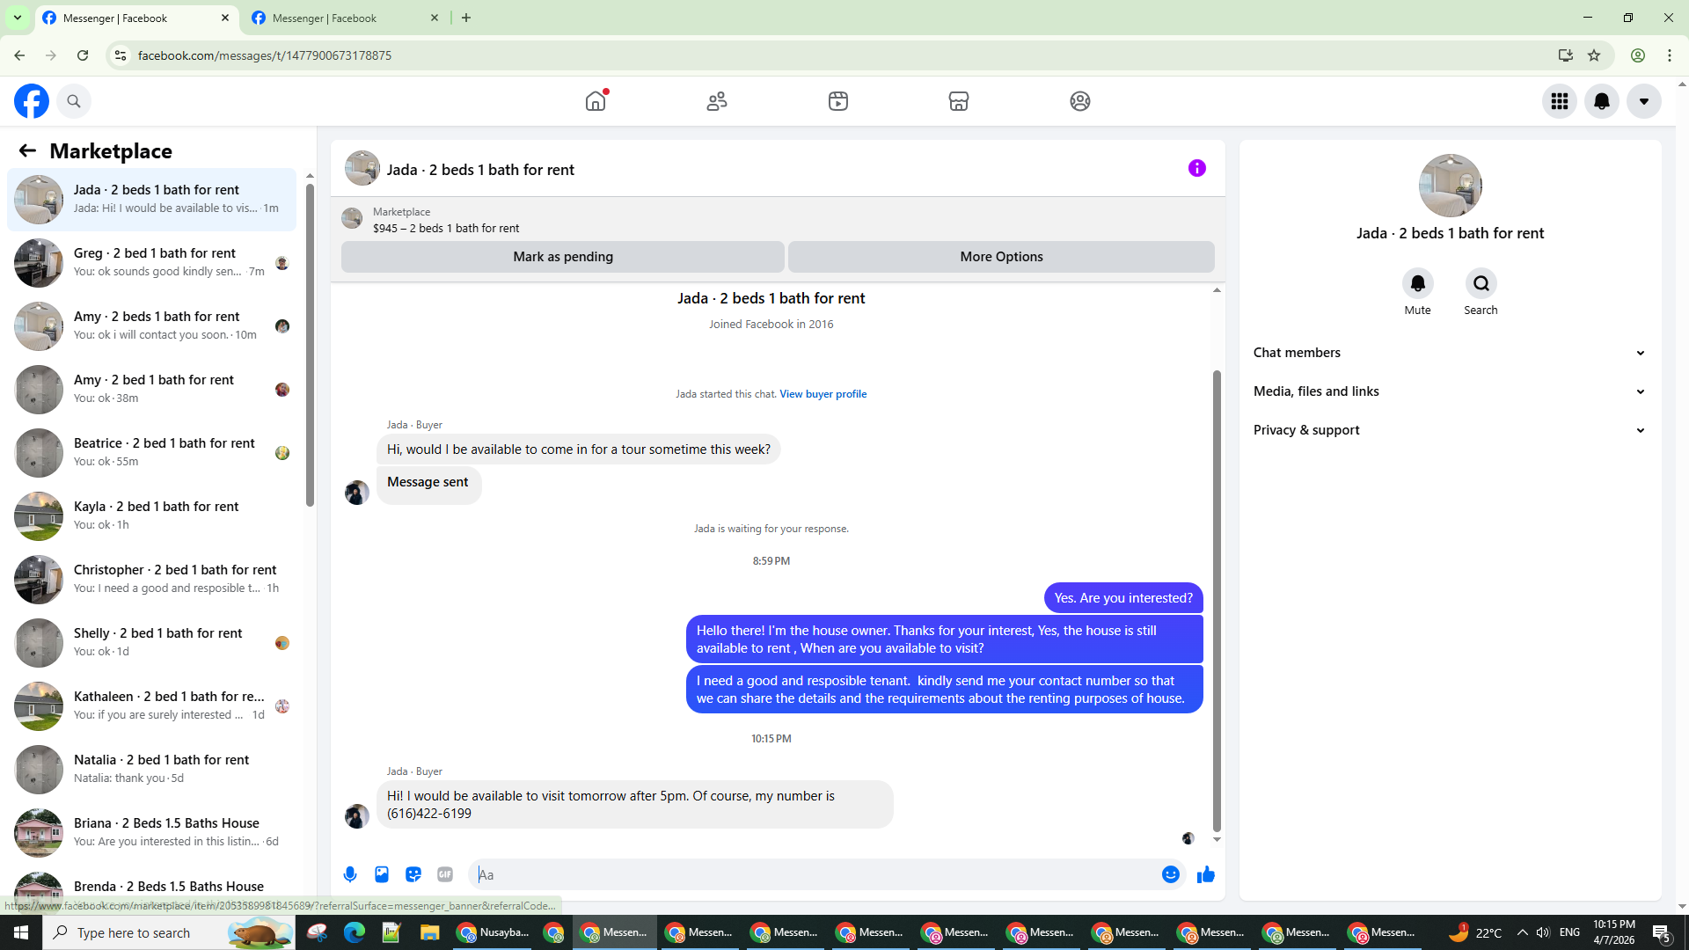
Task: Click Mark as pending button
Action: pyautogui.click(x=563, y=257)
